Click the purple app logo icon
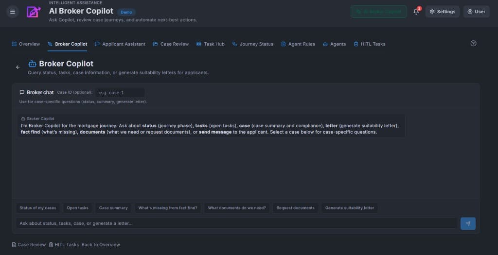The height and width of the screenshot is (255, 498). click(34, 12)
